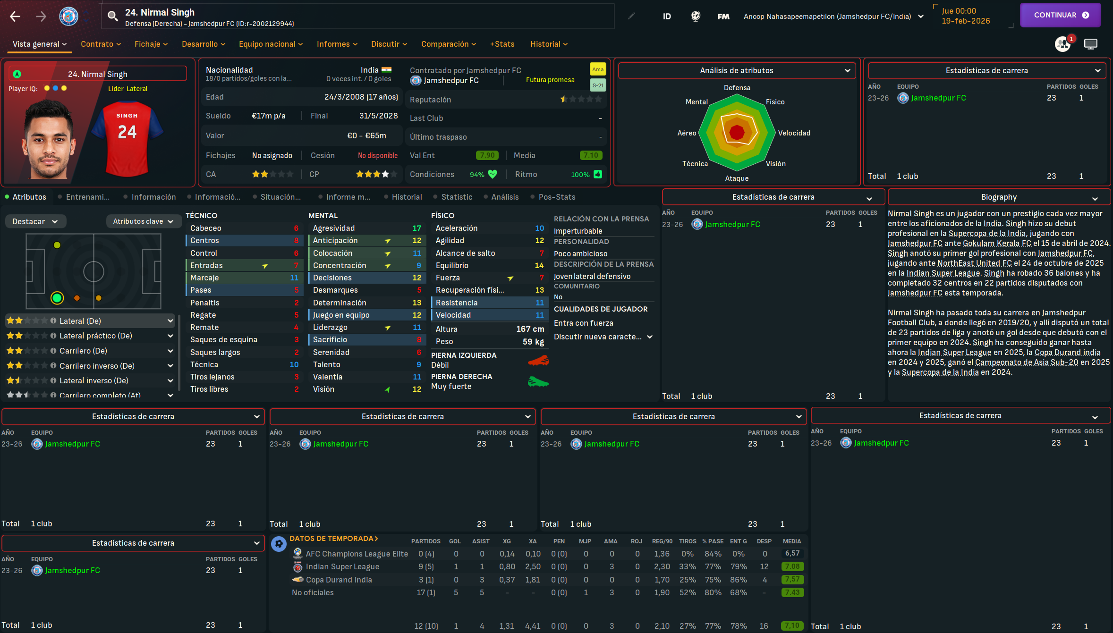Open the Biography panel dropdown
The height and width of the screenshot is (633, 1113).
coord(999,197)
